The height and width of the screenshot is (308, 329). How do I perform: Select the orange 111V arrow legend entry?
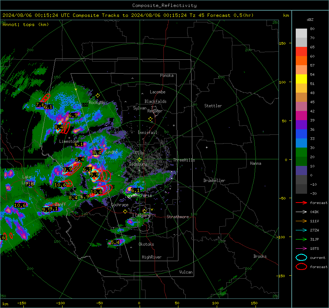coord(301,221)
